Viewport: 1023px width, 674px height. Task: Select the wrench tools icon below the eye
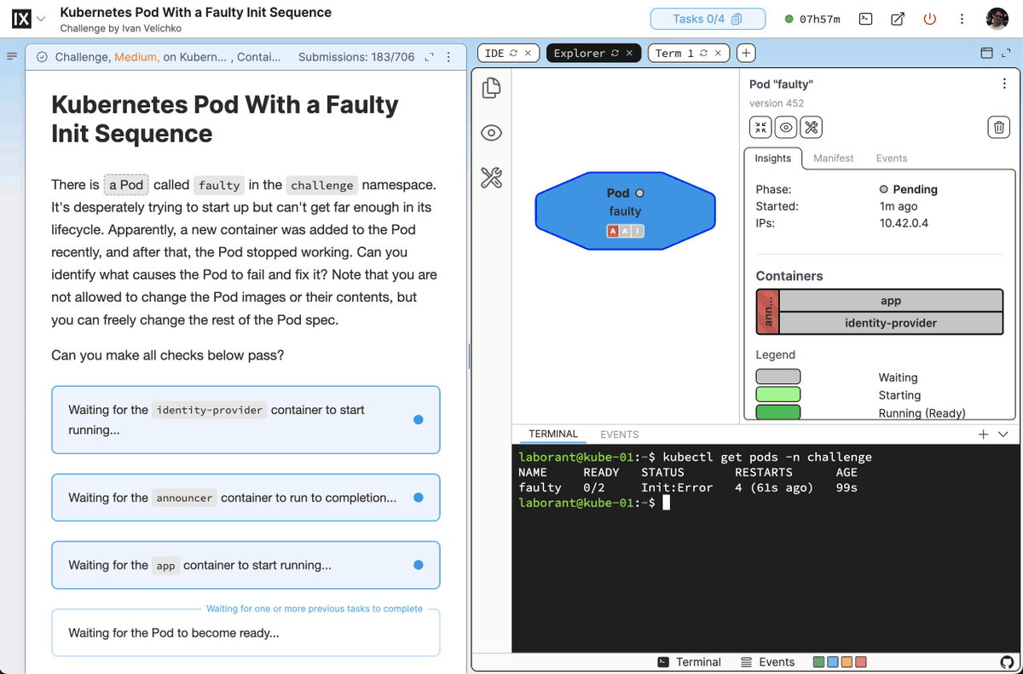[x=491, y=178]
